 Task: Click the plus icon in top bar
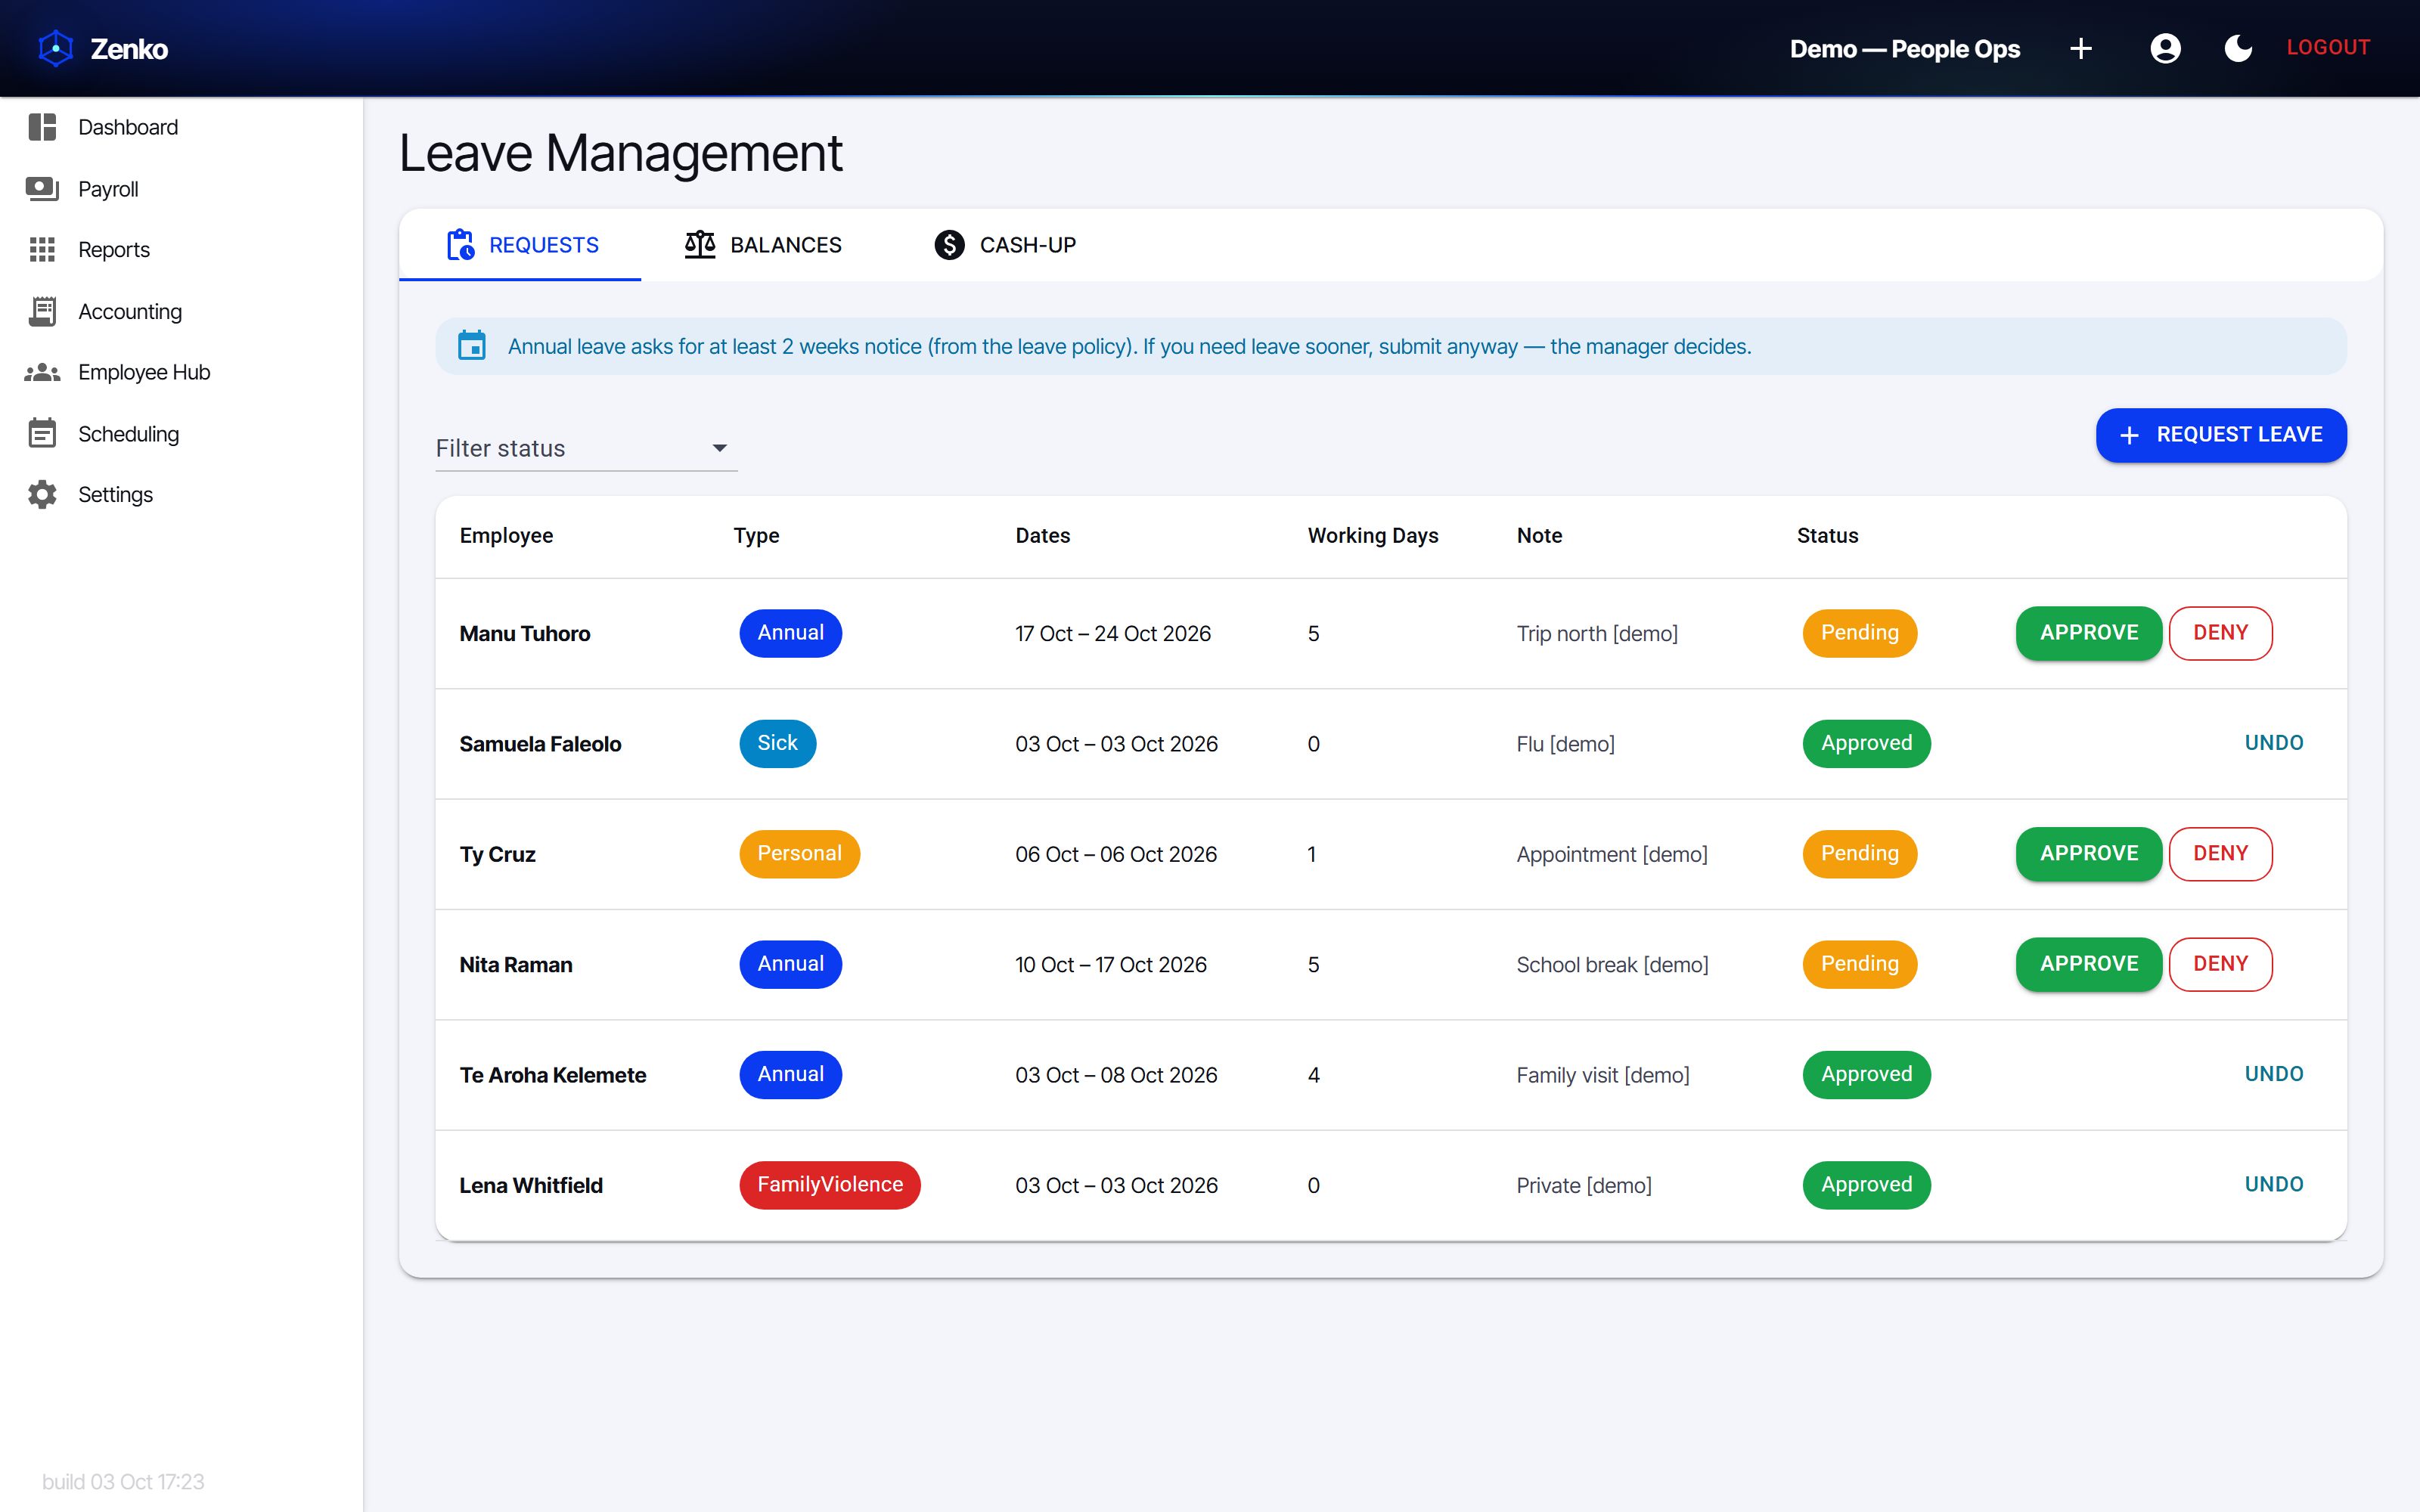[x=2081, y=48]
